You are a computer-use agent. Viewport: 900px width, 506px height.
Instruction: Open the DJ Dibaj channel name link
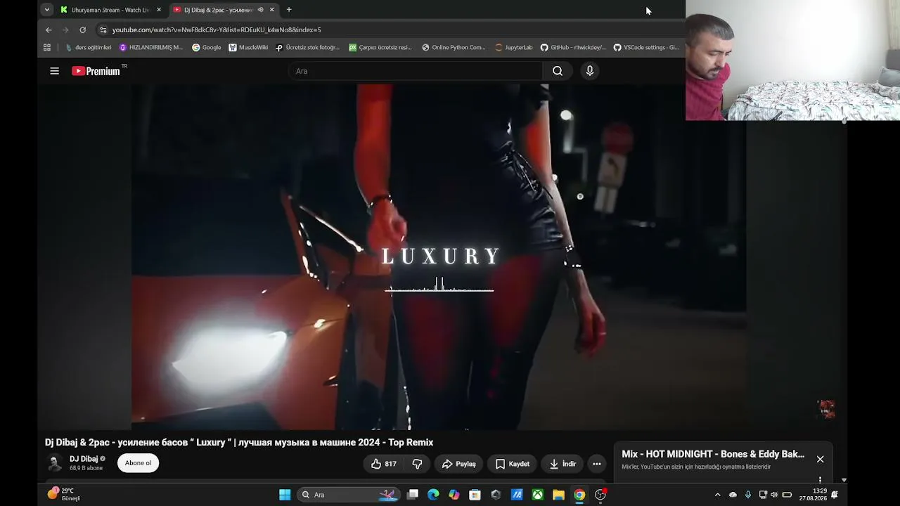click(x=84, y=459)
